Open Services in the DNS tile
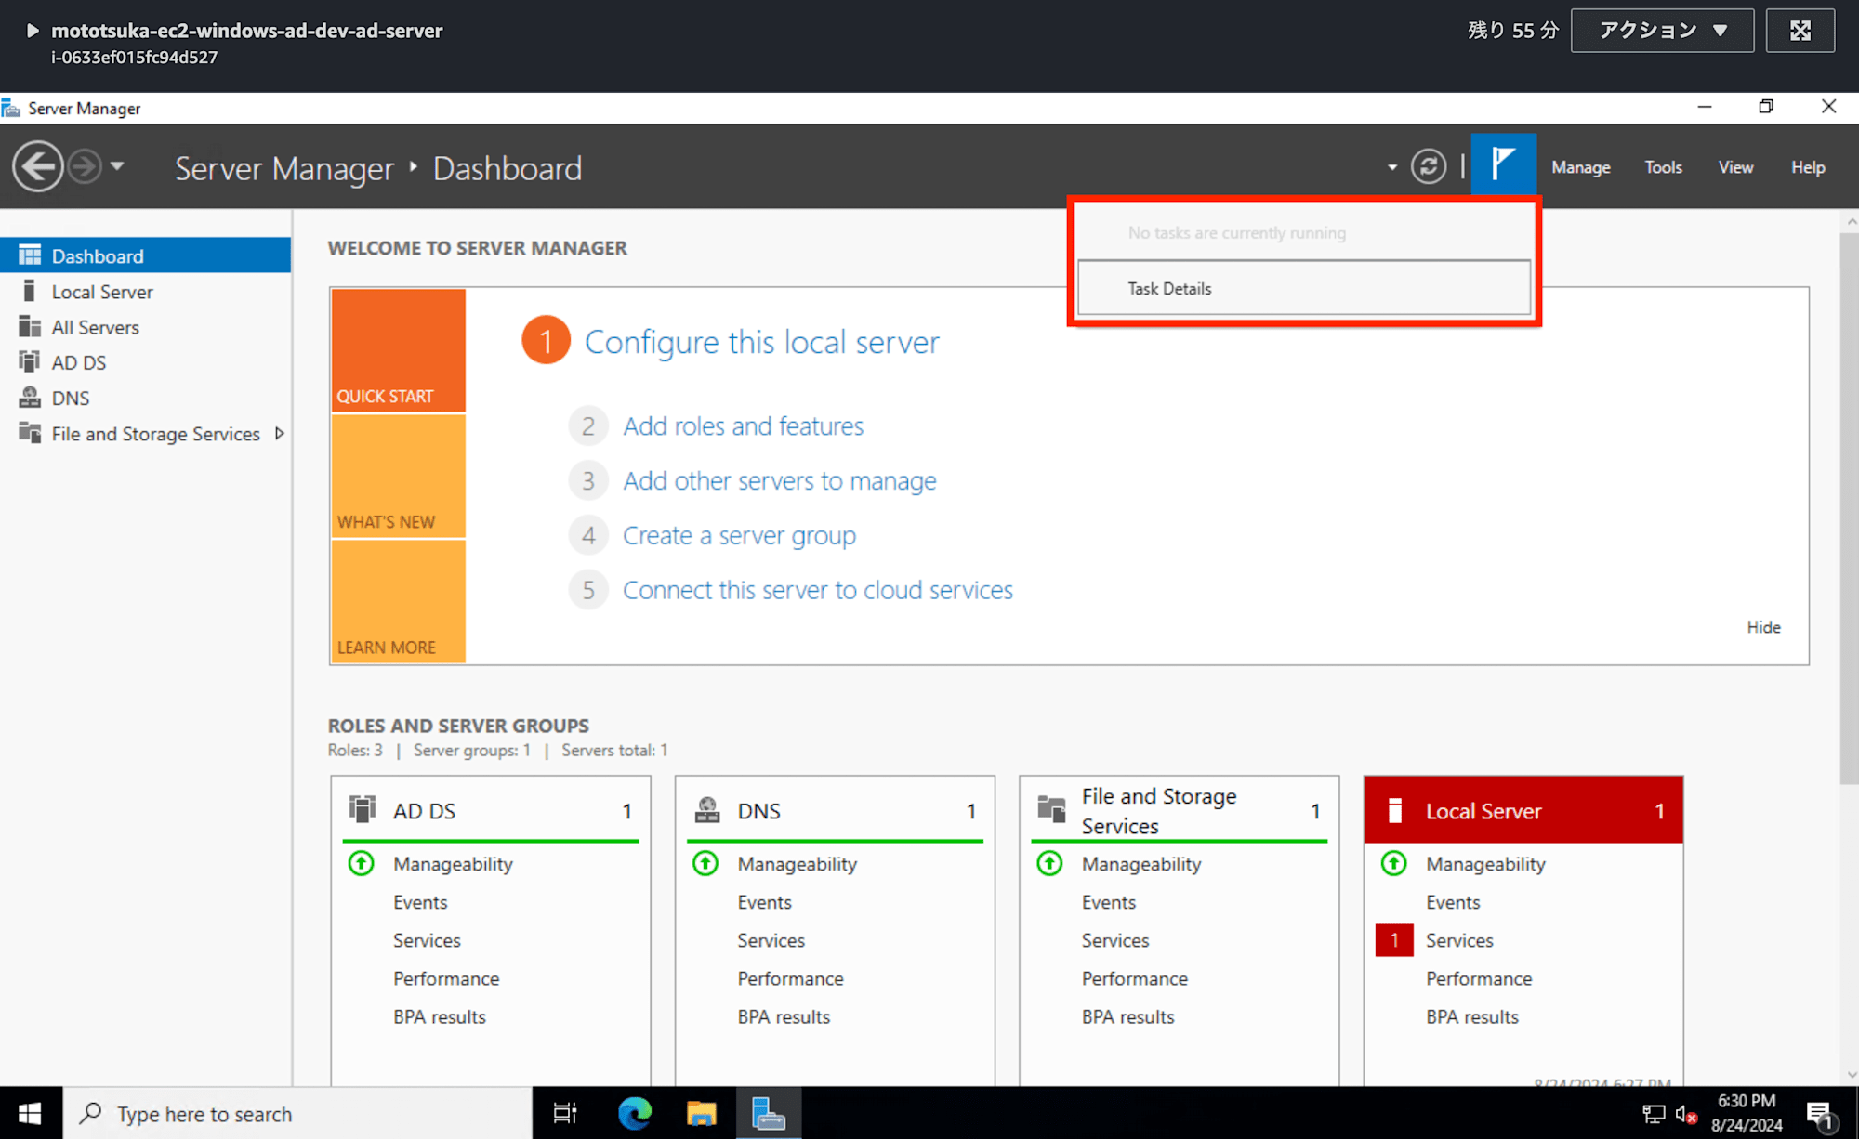Viewport: 1859px width, 1139px height. coord(771,940)
